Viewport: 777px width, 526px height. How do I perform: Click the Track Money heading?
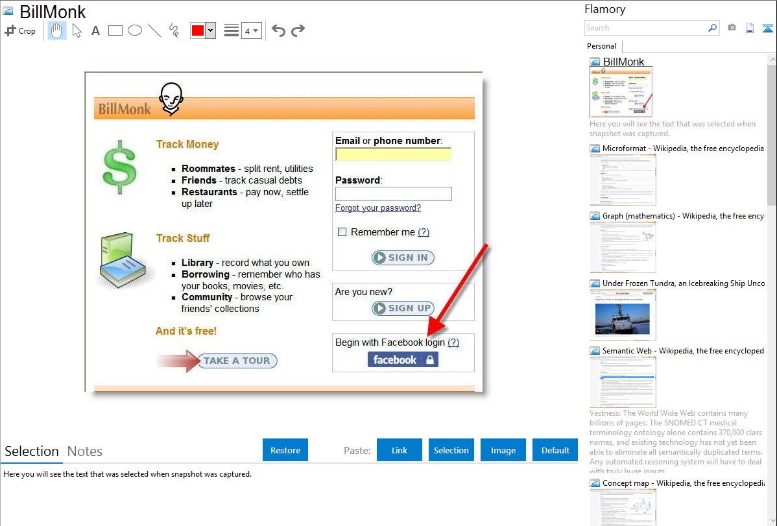[187, 144]
